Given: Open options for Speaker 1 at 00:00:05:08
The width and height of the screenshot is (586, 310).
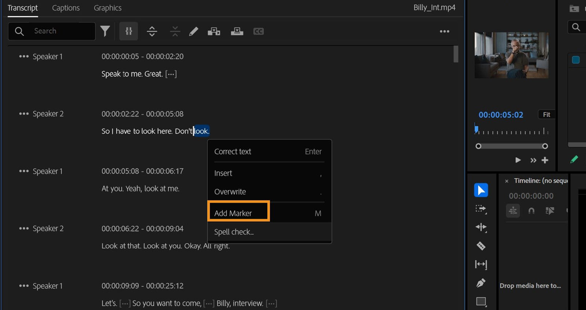Looking at the screenshot, I should pos(24,171).
